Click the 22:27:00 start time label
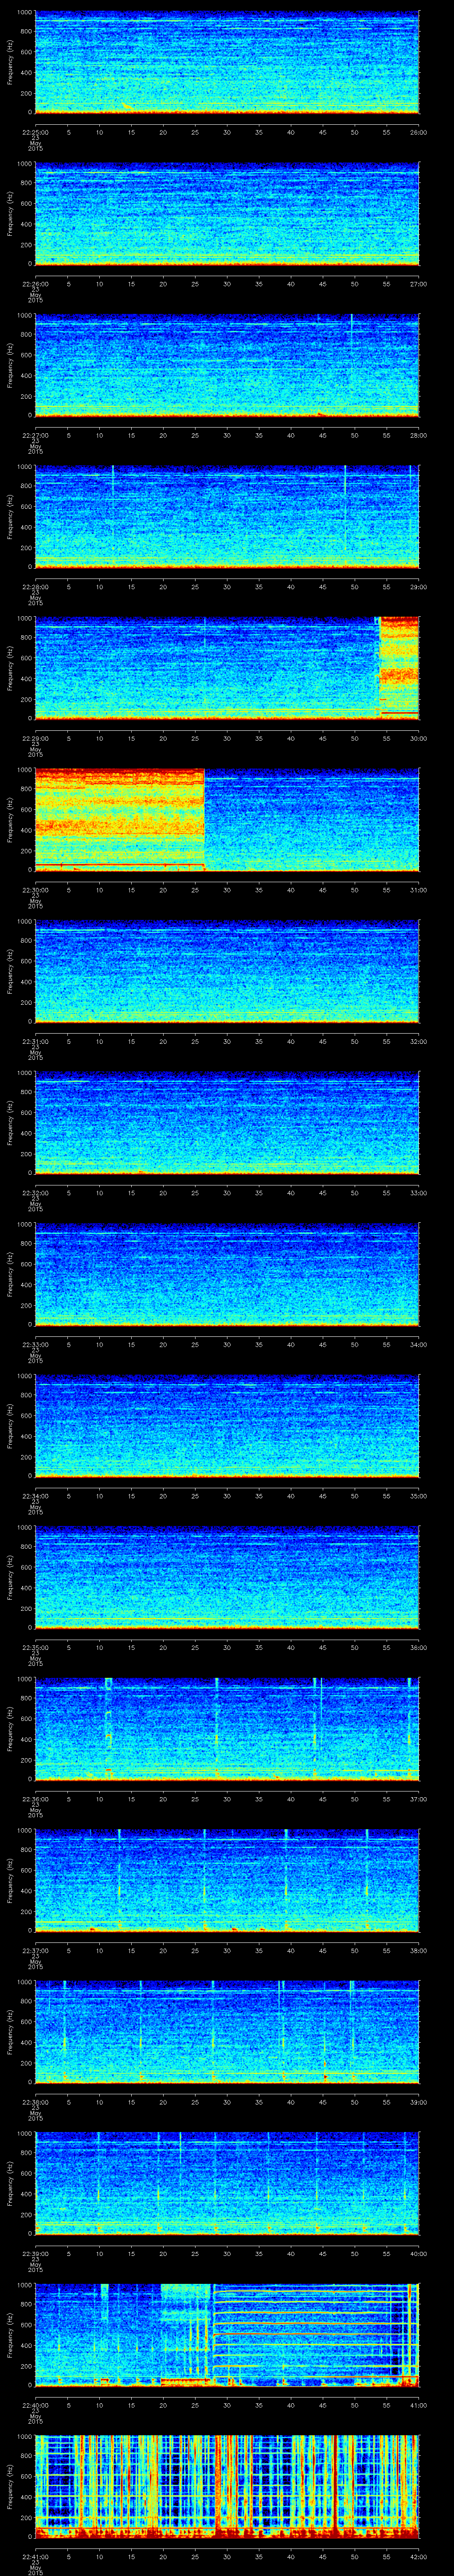The image size is (454, 2576). tap(35, 435)
